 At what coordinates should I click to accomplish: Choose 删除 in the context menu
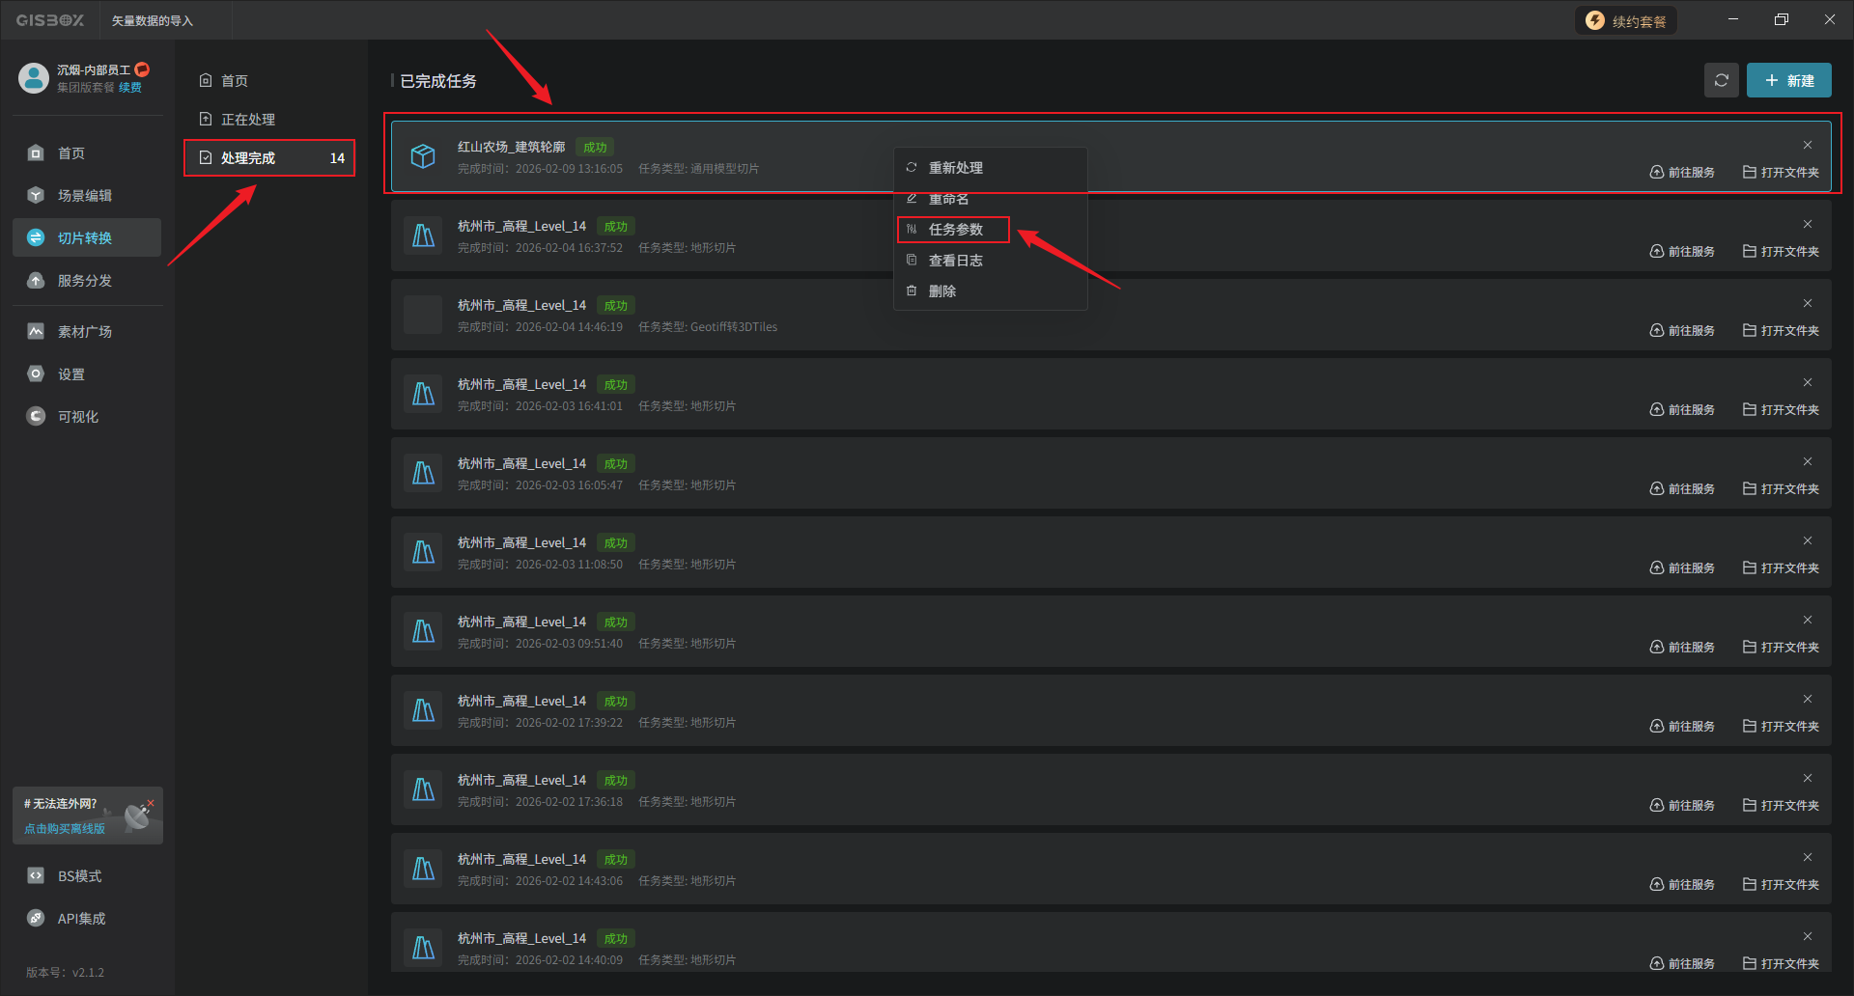[941, 291]
